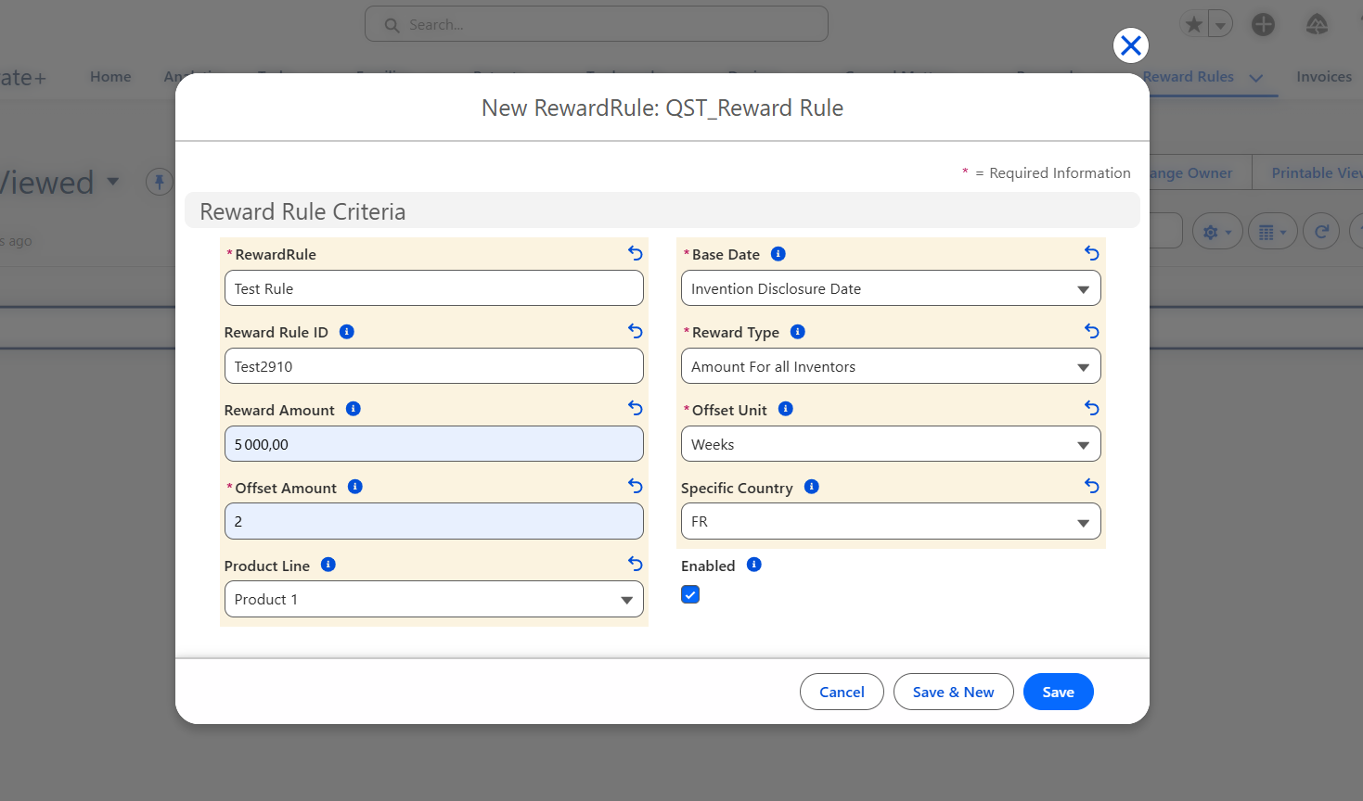Click info icon beside Reward Amount
The image size is (1363, 801).
354,409
